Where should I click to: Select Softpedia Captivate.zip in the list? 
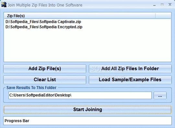pos(43,22)
